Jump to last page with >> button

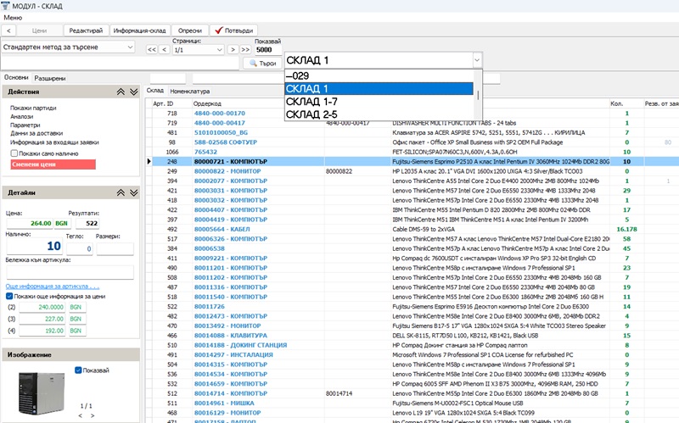click(x=245, y=50)
